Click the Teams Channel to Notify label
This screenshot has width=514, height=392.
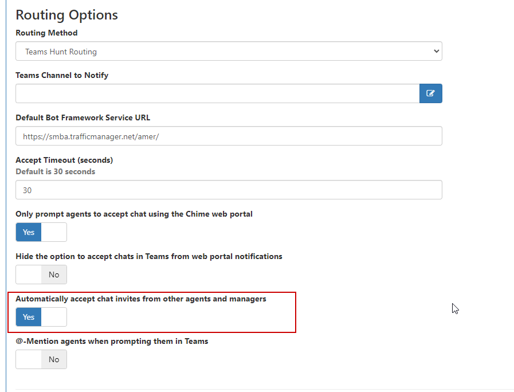coord(62,76)
